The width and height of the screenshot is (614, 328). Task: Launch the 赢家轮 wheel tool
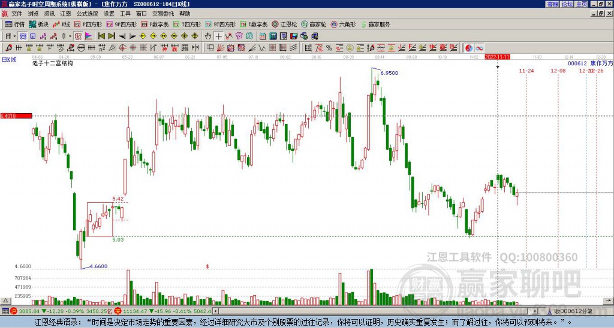click(x=314, y=24)
